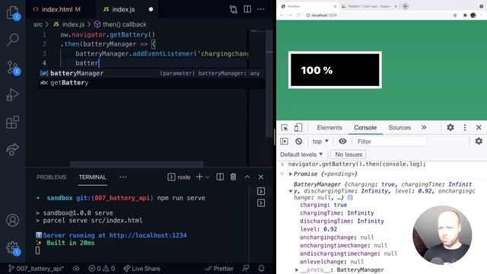Click the console Filter input
The height and width of the screenshot is (274, 487).
(x=390, y=142)
